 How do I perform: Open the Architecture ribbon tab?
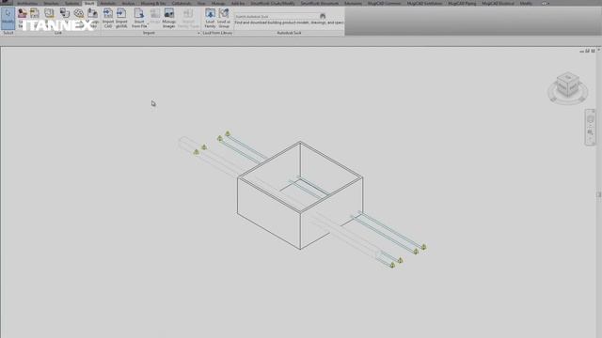(x=27, y=4)
